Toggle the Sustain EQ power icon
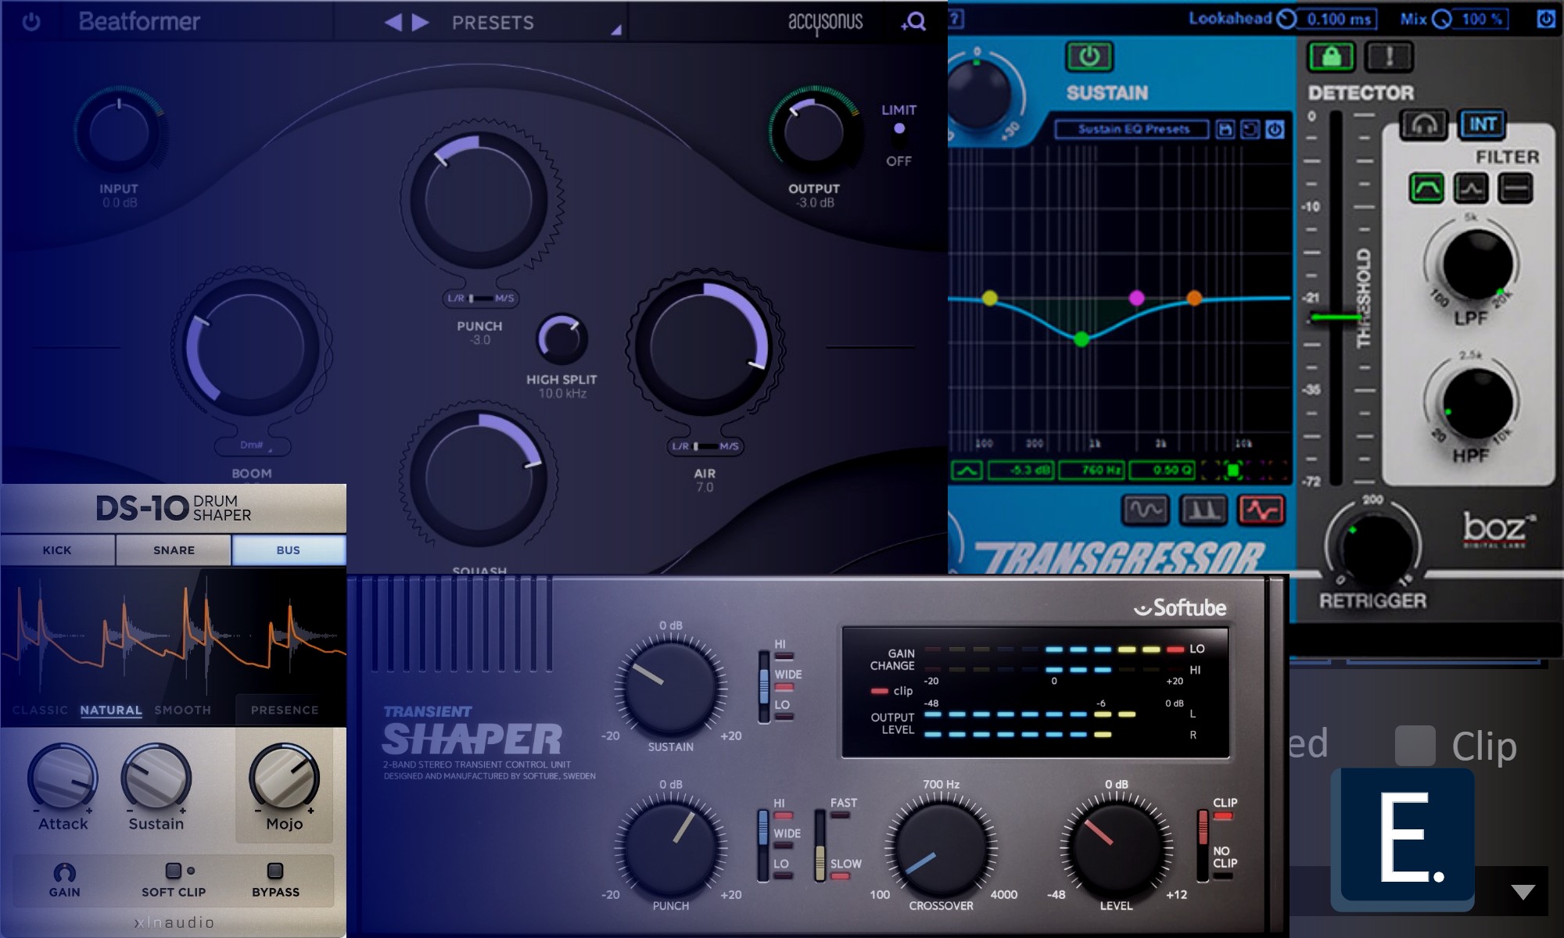1564x938 pixels. click(1275, 129)
